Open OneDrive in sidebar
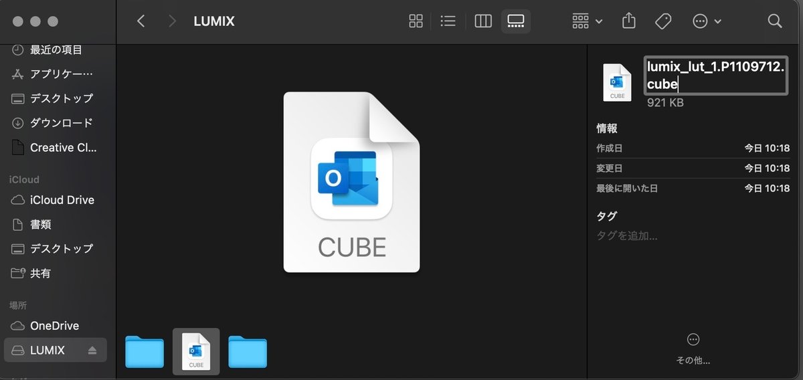The height and width of the screenshot is (380, 803). tap(56, 326)
